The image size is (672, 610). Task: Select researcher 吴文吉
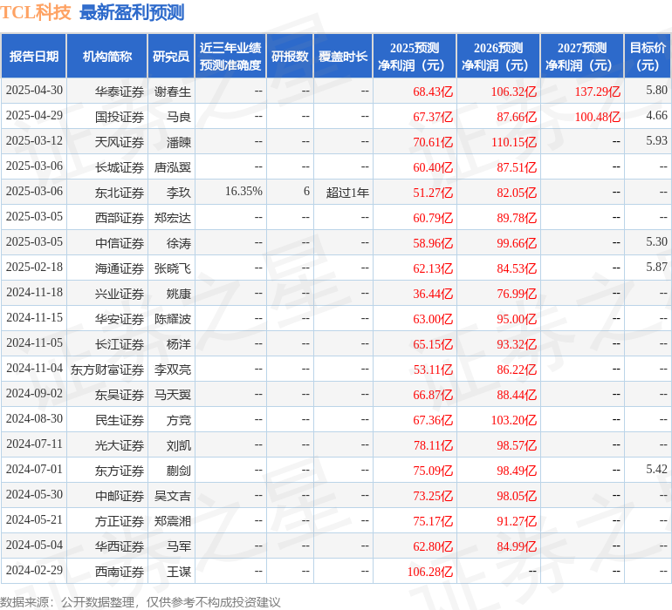172,496
